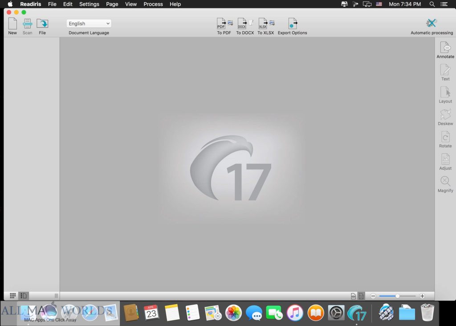Switch to thumbnail grid view
Screen dimensions: 456x326
point(12,296)
